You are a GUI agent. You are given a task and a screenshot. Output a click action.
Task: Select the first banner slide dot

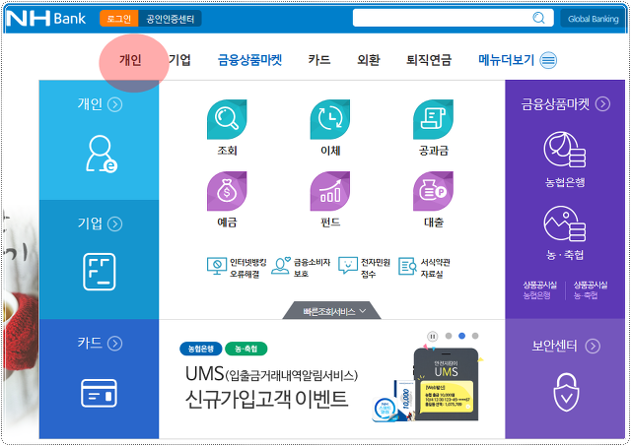[449, 336]
